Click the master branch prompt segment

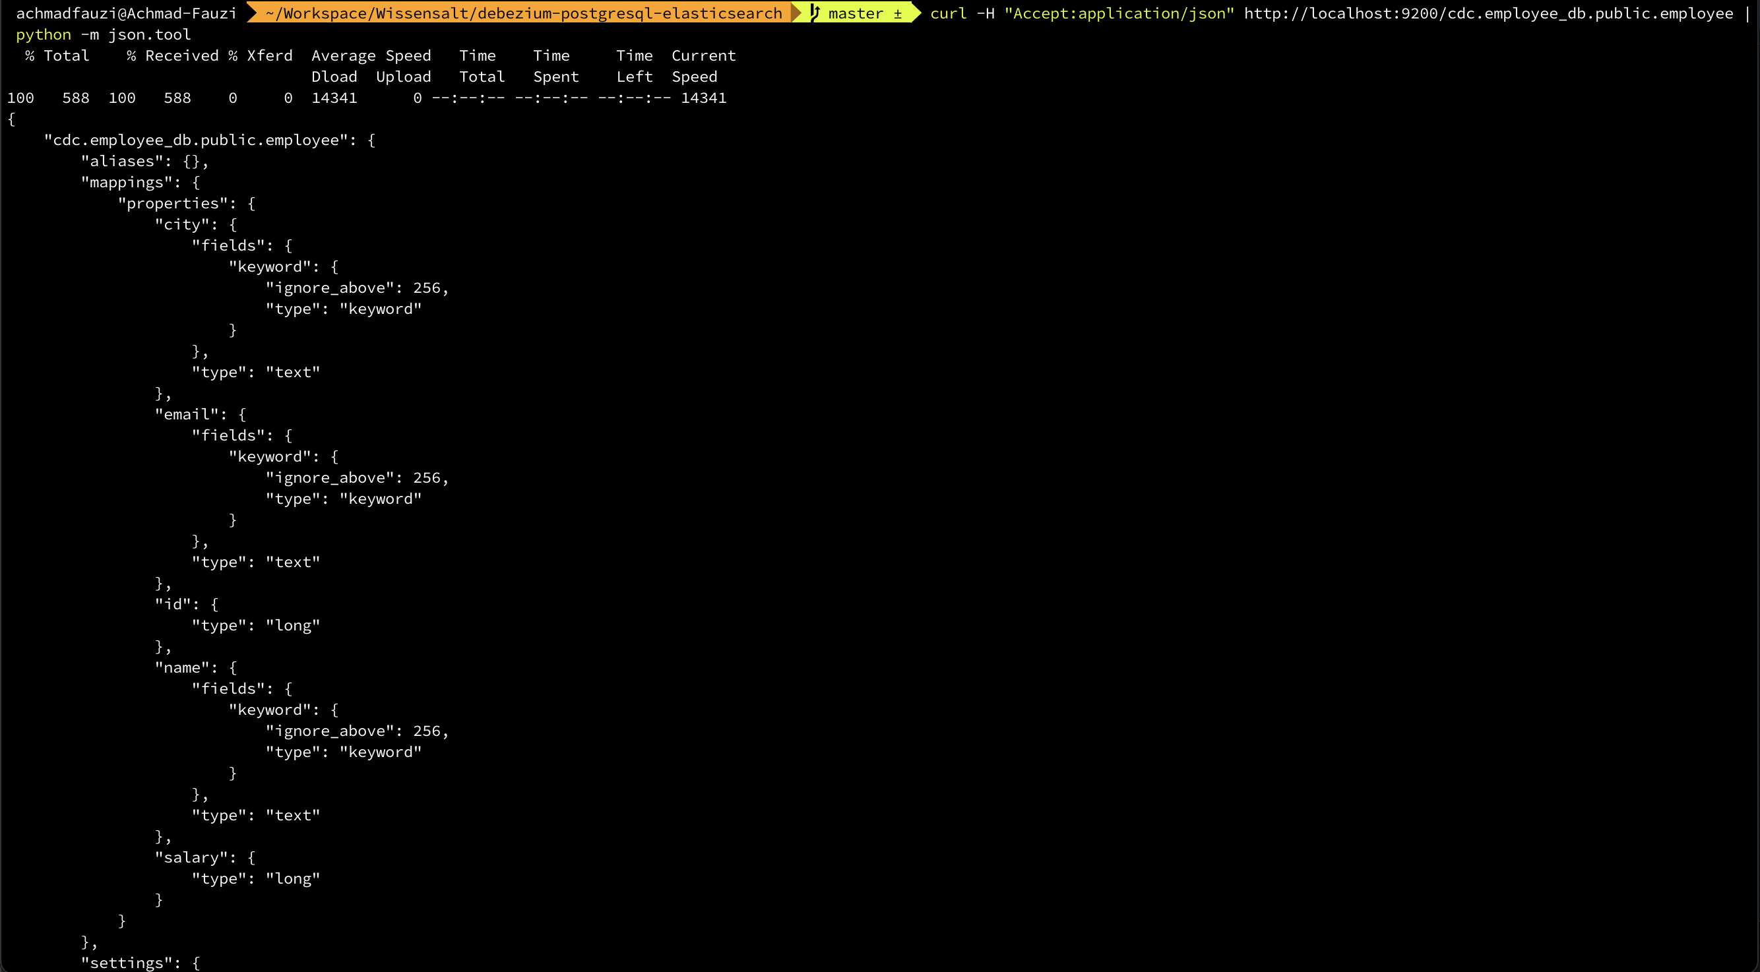856,14
